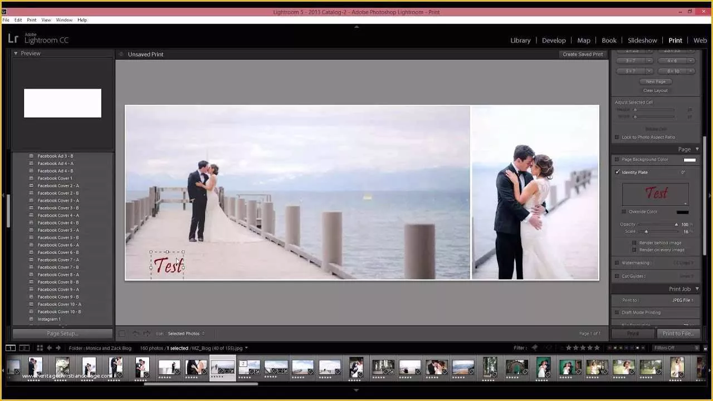Screen dimensions: 713x401
Task: Open Library grid view icon
Action: click(40, 348)
